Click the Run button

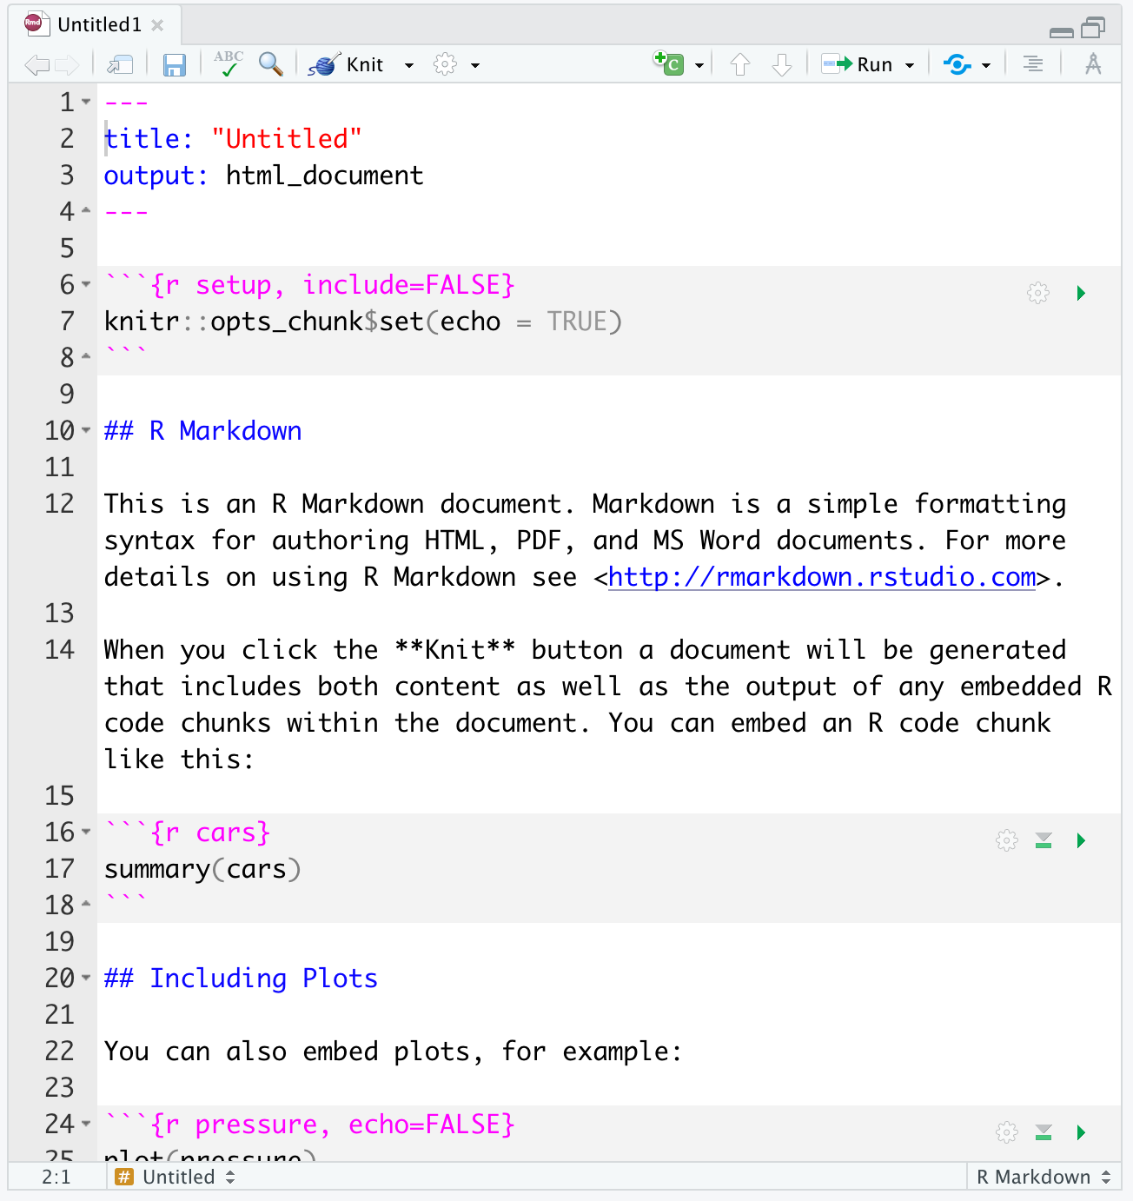(x=857, y=64)
